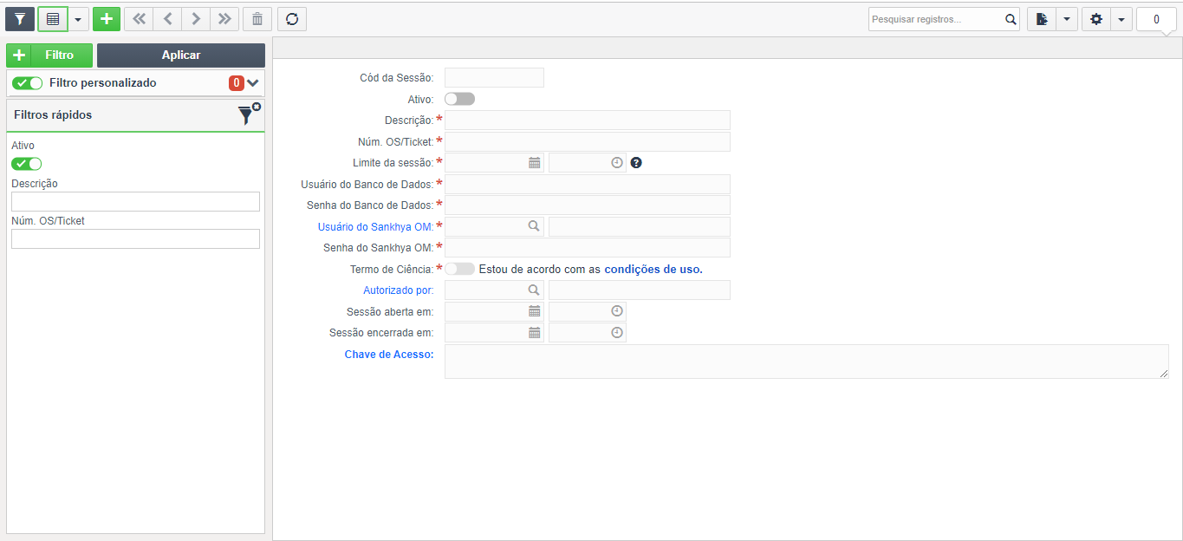Open the Sessão aberta em calendar picker

coord(535,310)
